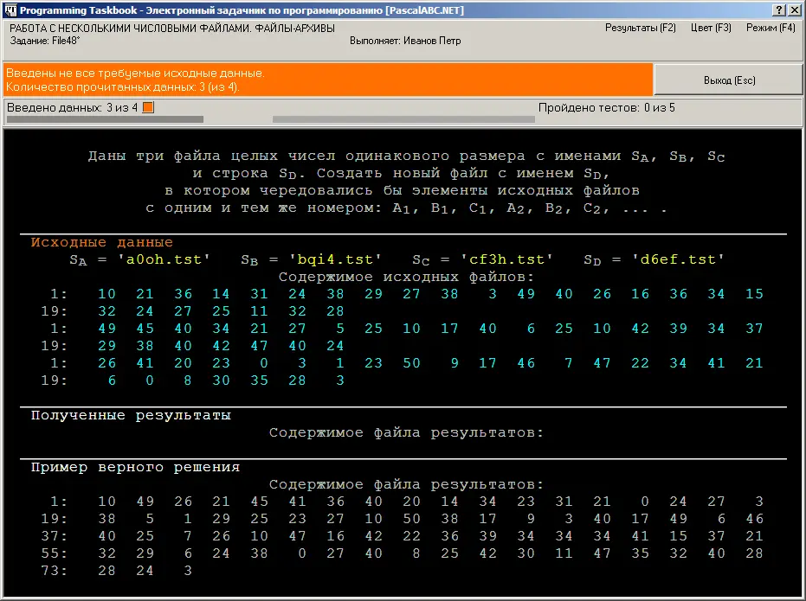Click the file name 'cf3h.tst'
This screenshot has height=601, width=806.
pyautogui.click(x=506, y=259)
